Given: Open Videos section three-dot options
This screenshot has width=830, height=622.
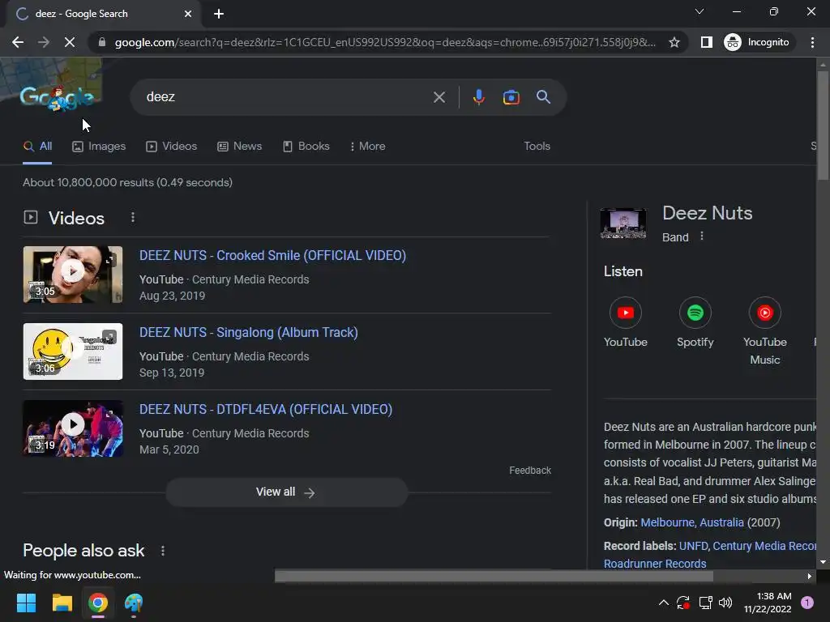Looking at the screenshot, I should coord(133,217).
